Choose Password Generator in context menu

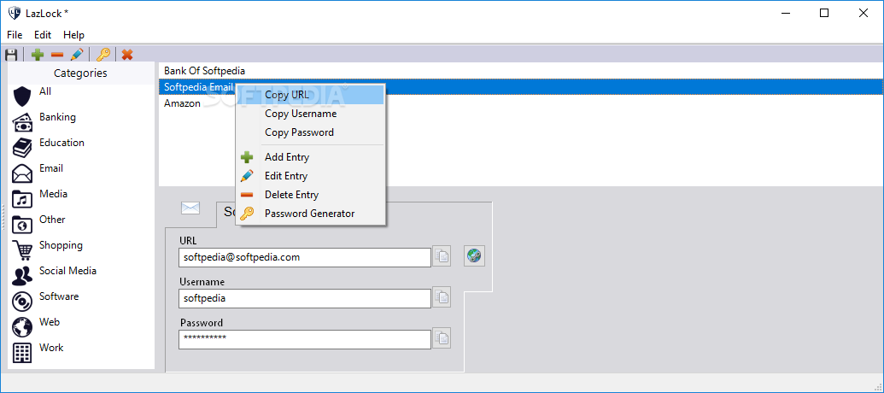point(310,214)
